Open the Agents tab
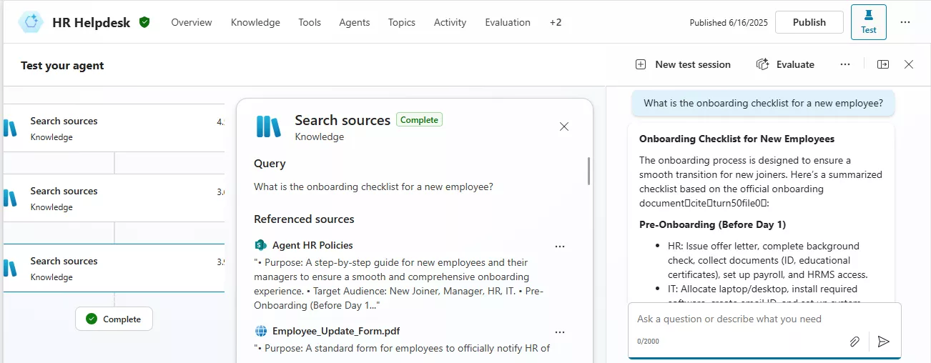931x363 pixels. [355, 22]
